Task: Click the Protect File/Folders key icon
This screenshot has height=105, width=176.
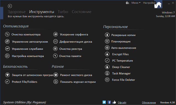Action: click(x=7, y=82)
